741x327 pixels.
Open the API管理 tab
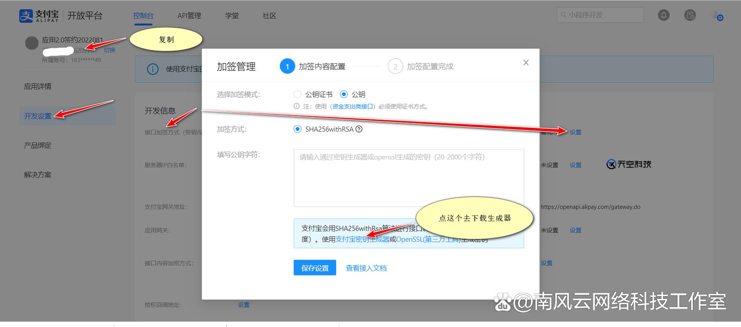coord(189,16)
